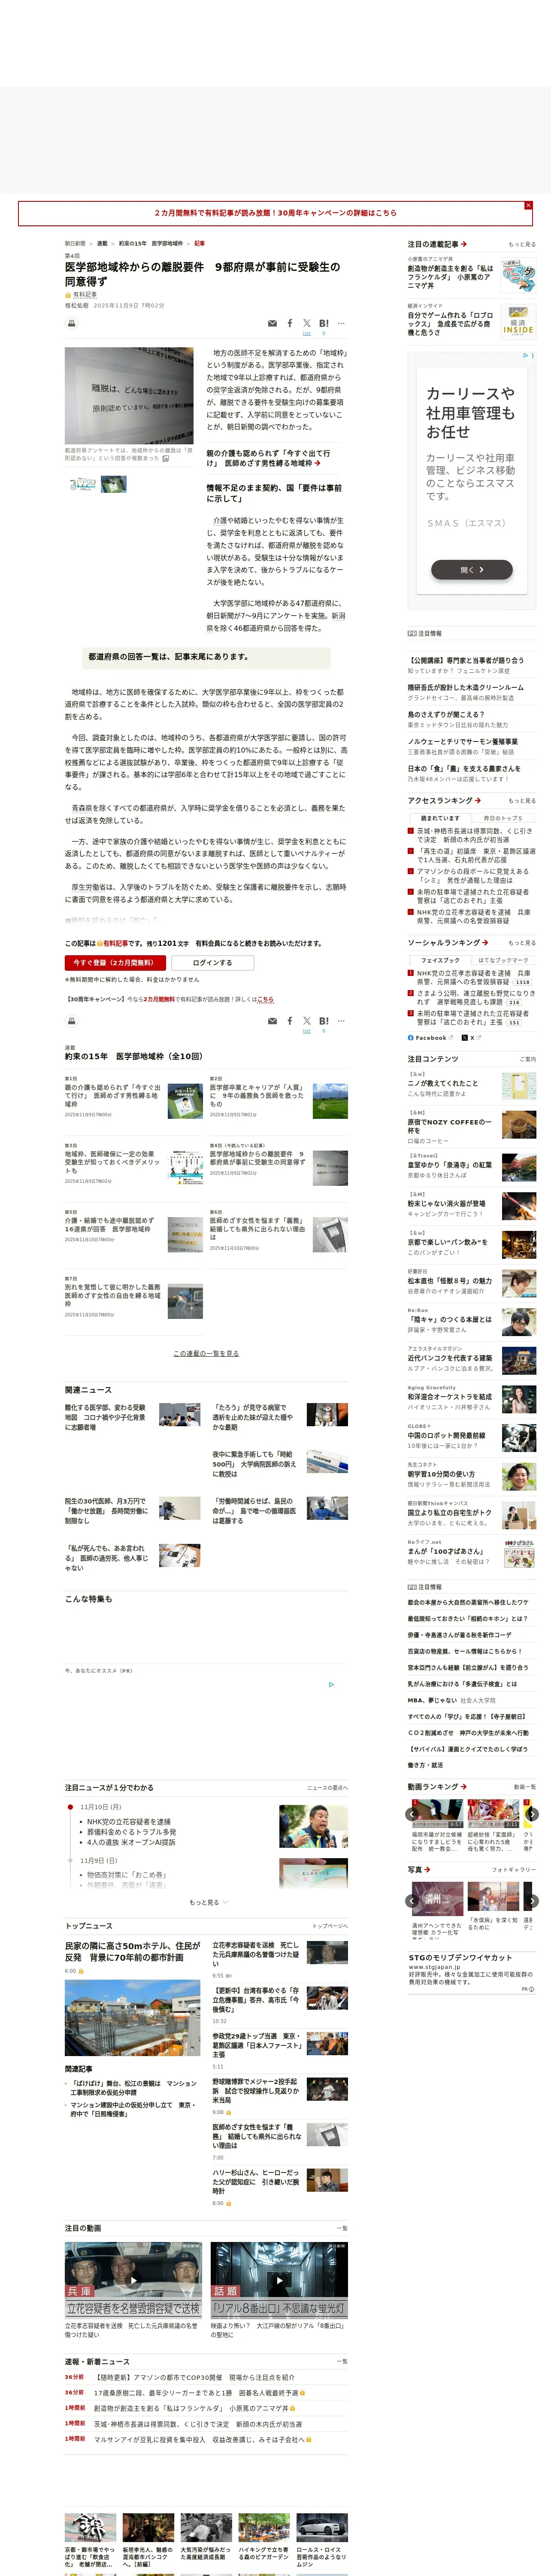
Task: Go to 連載 in the breadcrumb
Action: point(102,243)
